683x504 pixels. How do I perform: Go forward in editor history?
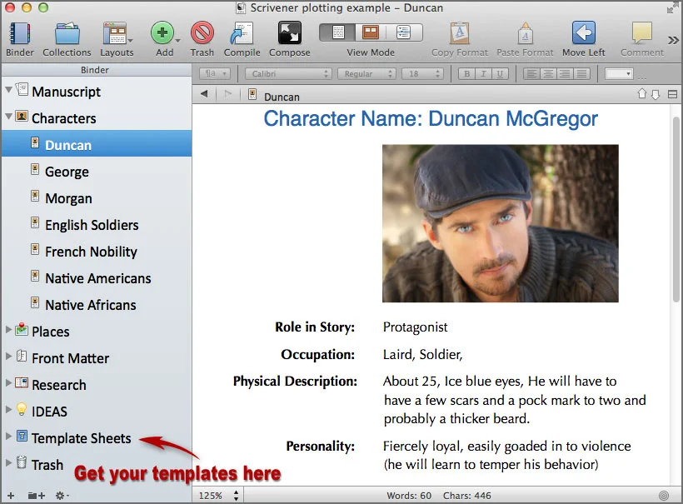coord(227,93)
